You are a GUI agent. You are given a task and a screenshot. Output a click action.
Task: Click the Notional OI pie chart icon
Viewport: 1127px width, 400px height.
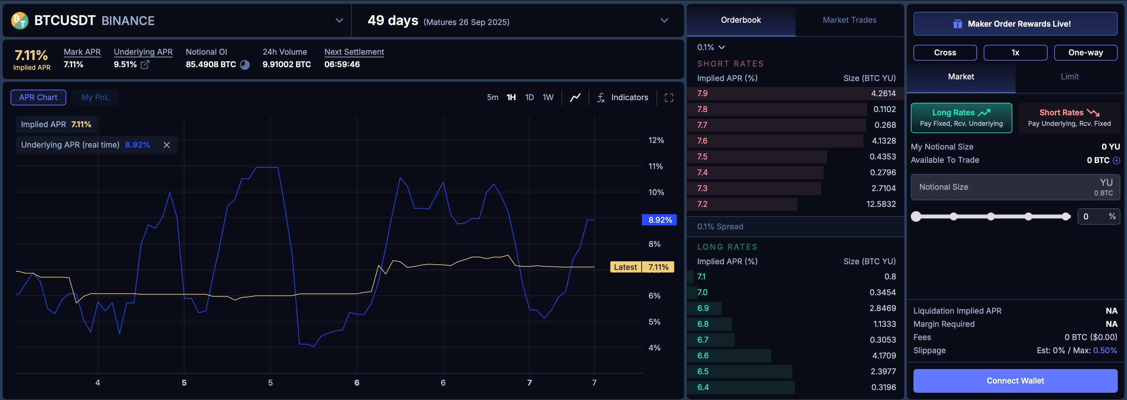(x=245, y=65)
